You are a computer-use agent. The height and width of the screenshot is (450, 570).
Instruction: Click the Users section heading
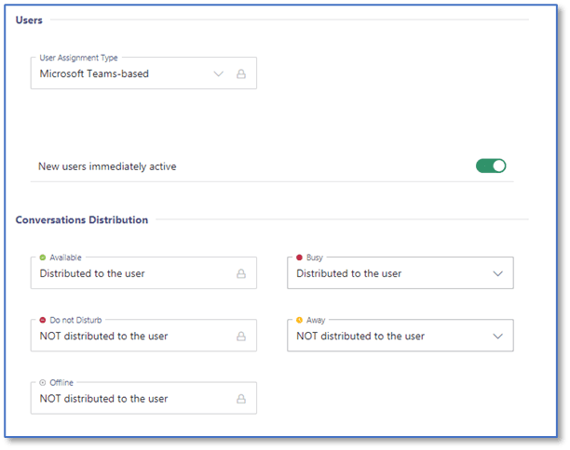29,20
